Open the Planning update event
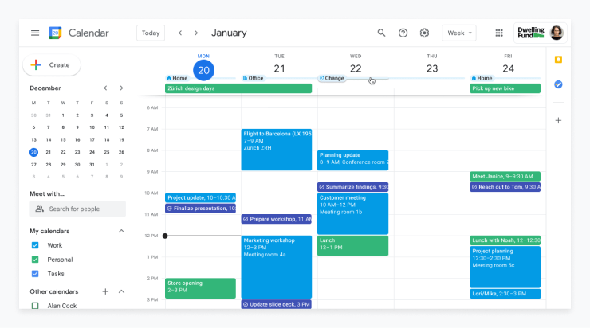590x328 pixels. click(352, 161)
